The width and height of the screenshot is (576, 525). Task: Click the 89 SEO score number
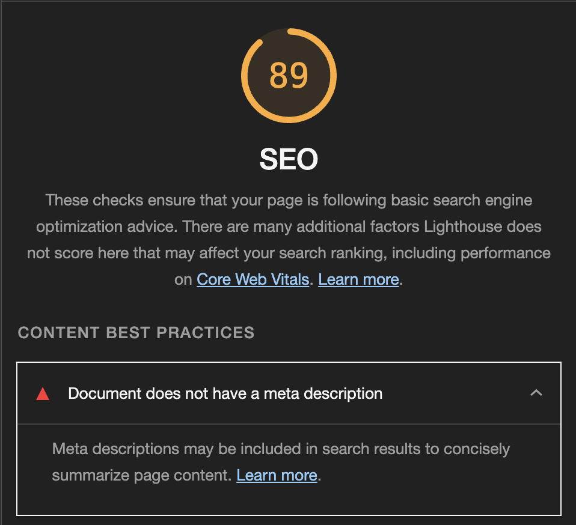click(x=289, y=76)
